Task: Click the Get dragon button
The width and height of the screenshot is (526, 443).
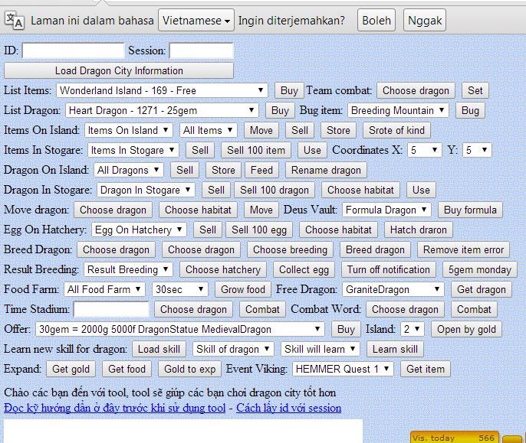Action: click(x=482, y=289)
